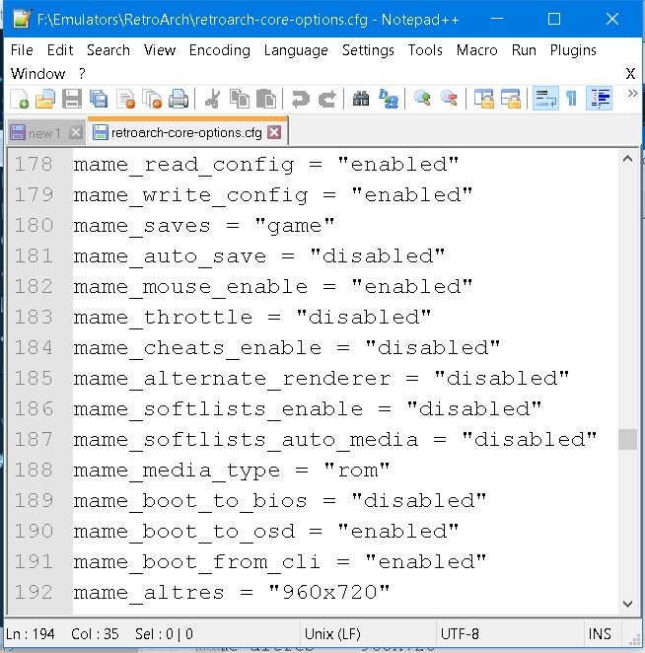The height and width of the screenshot is (653, 645).
Task: Click the mame_cheats_enable line
Action: [287, 348]
